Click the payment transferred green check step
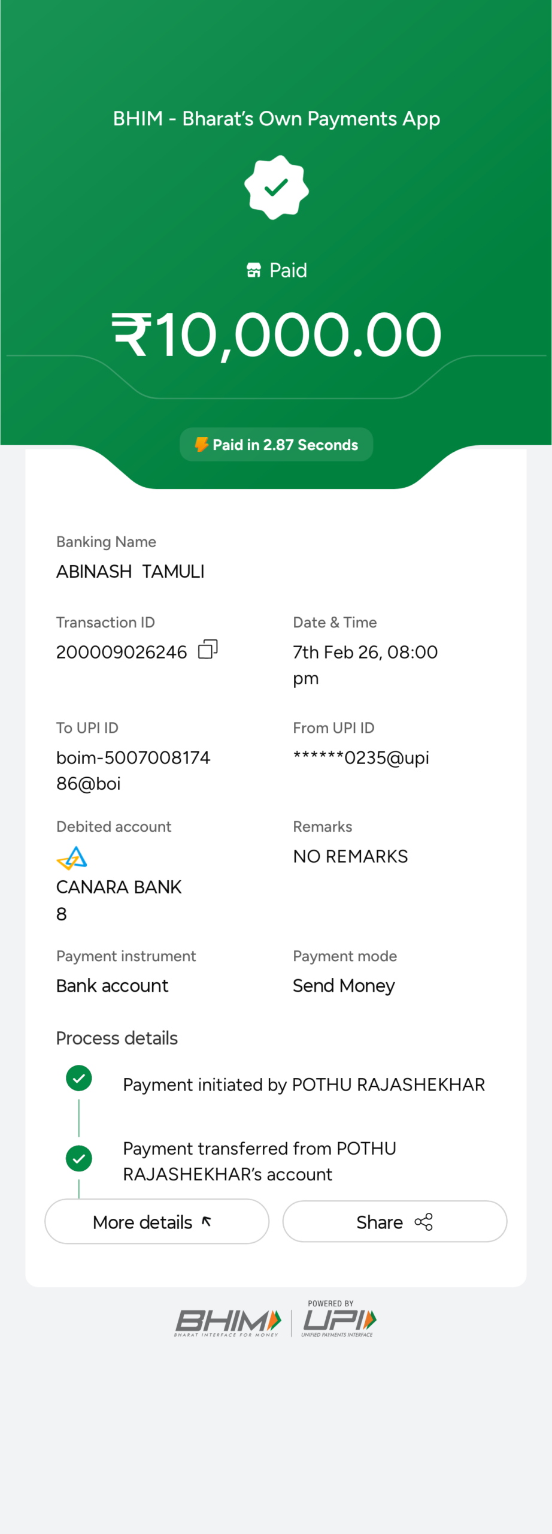 (79, 1158)
